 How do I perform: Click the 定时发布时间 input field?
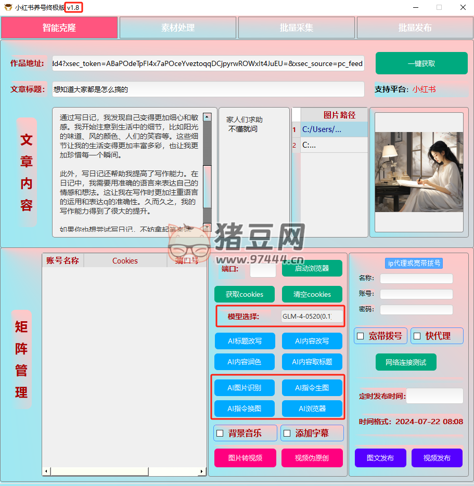434,396
